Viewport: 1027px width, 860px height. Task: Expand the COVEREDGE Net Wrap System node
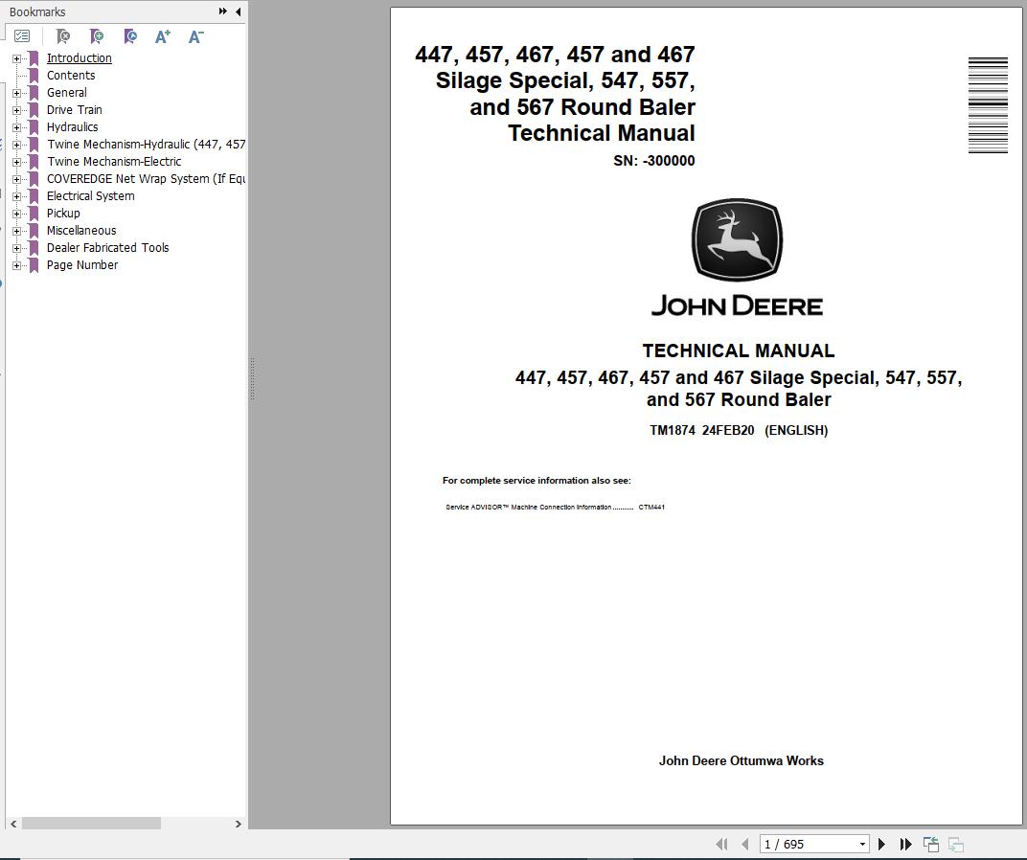pos(16,179)
